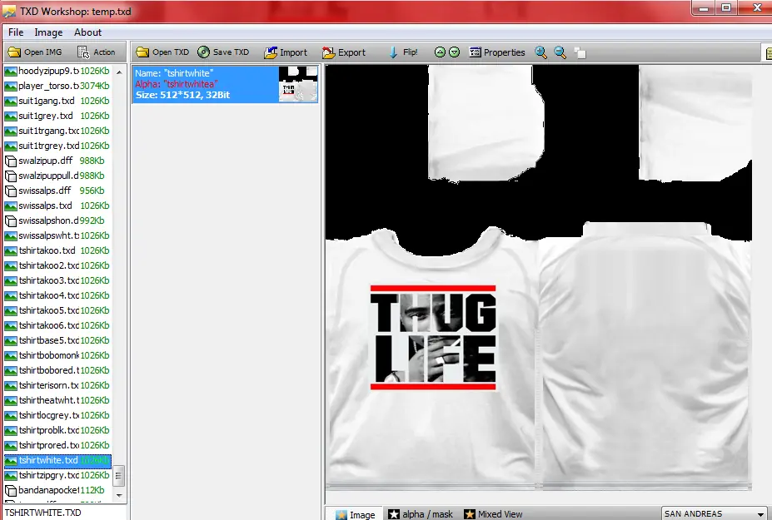Click the file list scrollbar thumb

[x=119, y=476]
